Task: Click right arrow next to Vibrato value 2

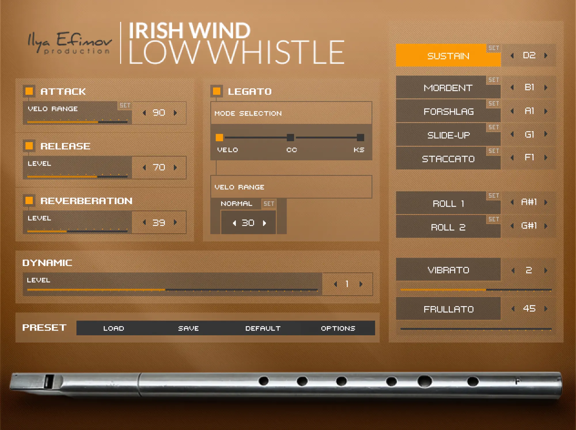Action: (546, 270)
